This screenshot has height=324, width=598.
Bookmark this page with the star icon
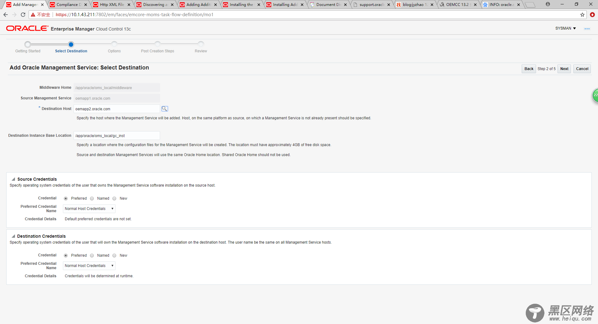(x=582, y=15)
